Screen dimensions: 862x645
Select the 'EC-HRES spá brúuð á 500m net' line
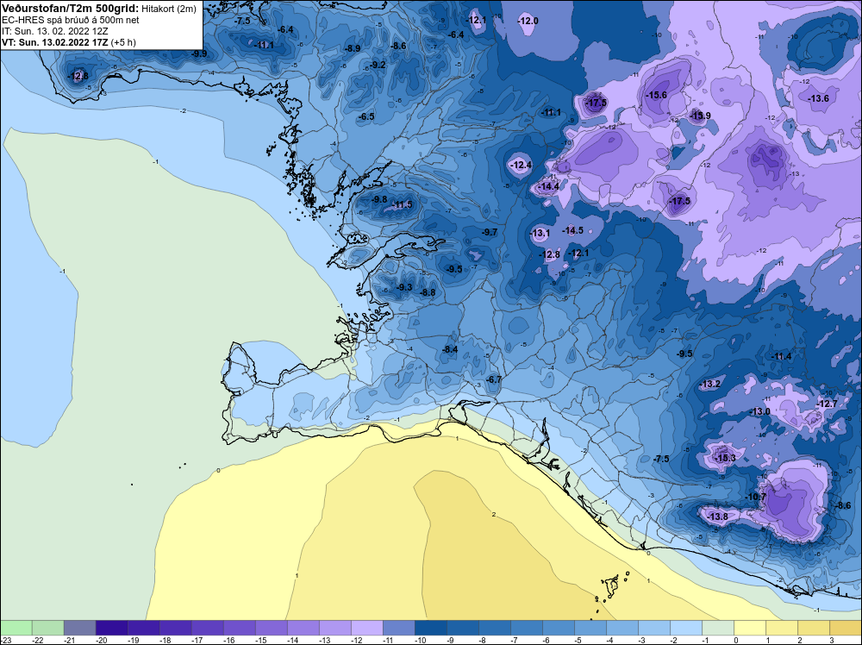[71, 21]
